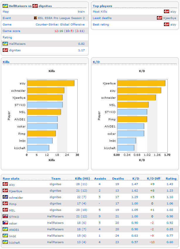Click the flag beside aizy in Best rating
The image size is (180, 249).
(167, 24)
